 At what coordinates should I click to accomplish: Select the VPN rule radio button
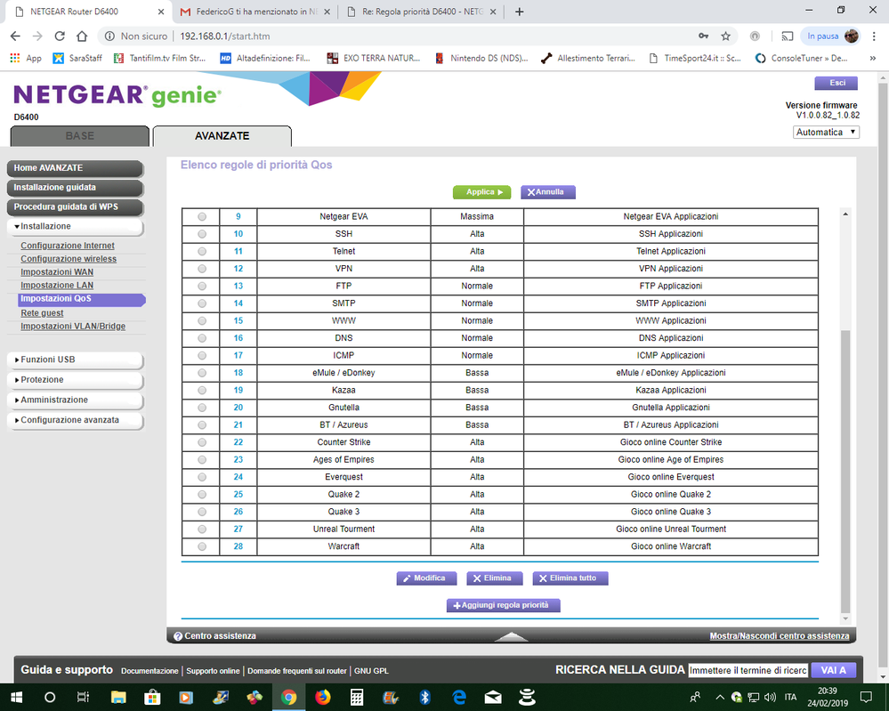(x=202, y=269)
